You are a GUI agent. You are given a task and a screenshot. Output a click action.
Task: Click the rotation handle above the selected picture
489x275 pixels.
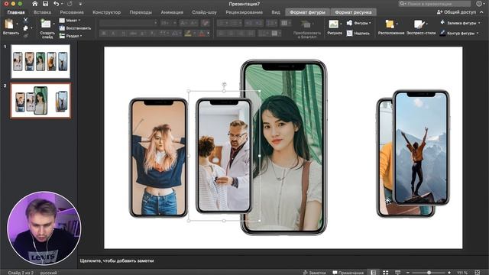[224, 84]
